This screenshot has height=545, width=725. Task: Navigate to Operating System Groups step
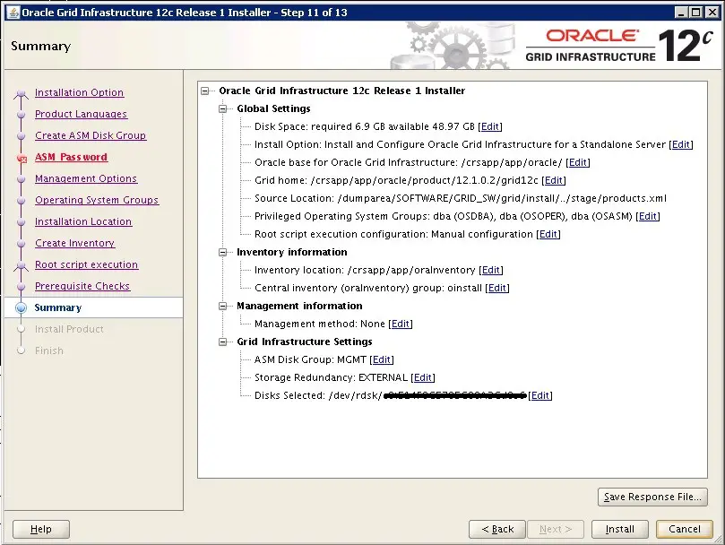point(97,200)
